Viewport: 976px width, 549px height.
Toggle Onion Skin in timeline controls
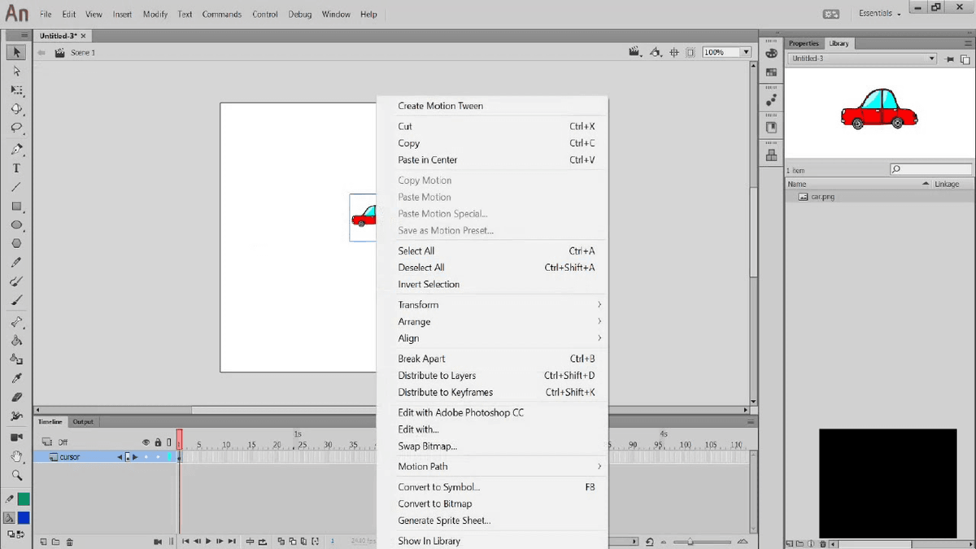click(281, 541)
